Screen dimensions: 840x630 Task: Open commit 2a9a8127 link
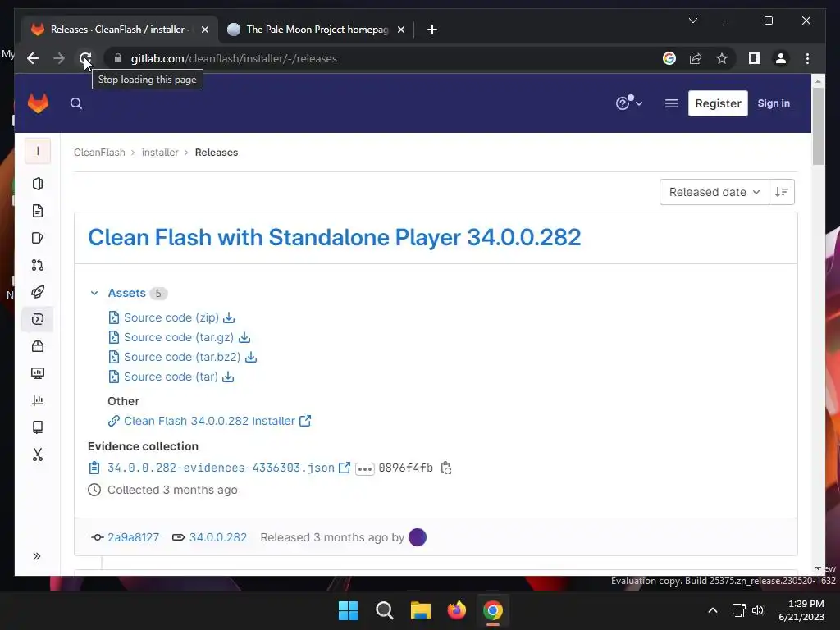click(134, 537)
